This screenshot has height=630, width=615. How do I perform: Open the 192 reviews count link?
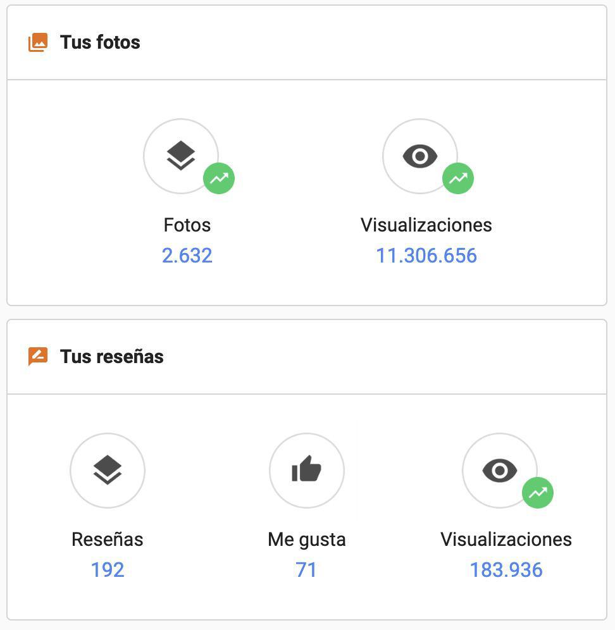click(x=108, y=570)
